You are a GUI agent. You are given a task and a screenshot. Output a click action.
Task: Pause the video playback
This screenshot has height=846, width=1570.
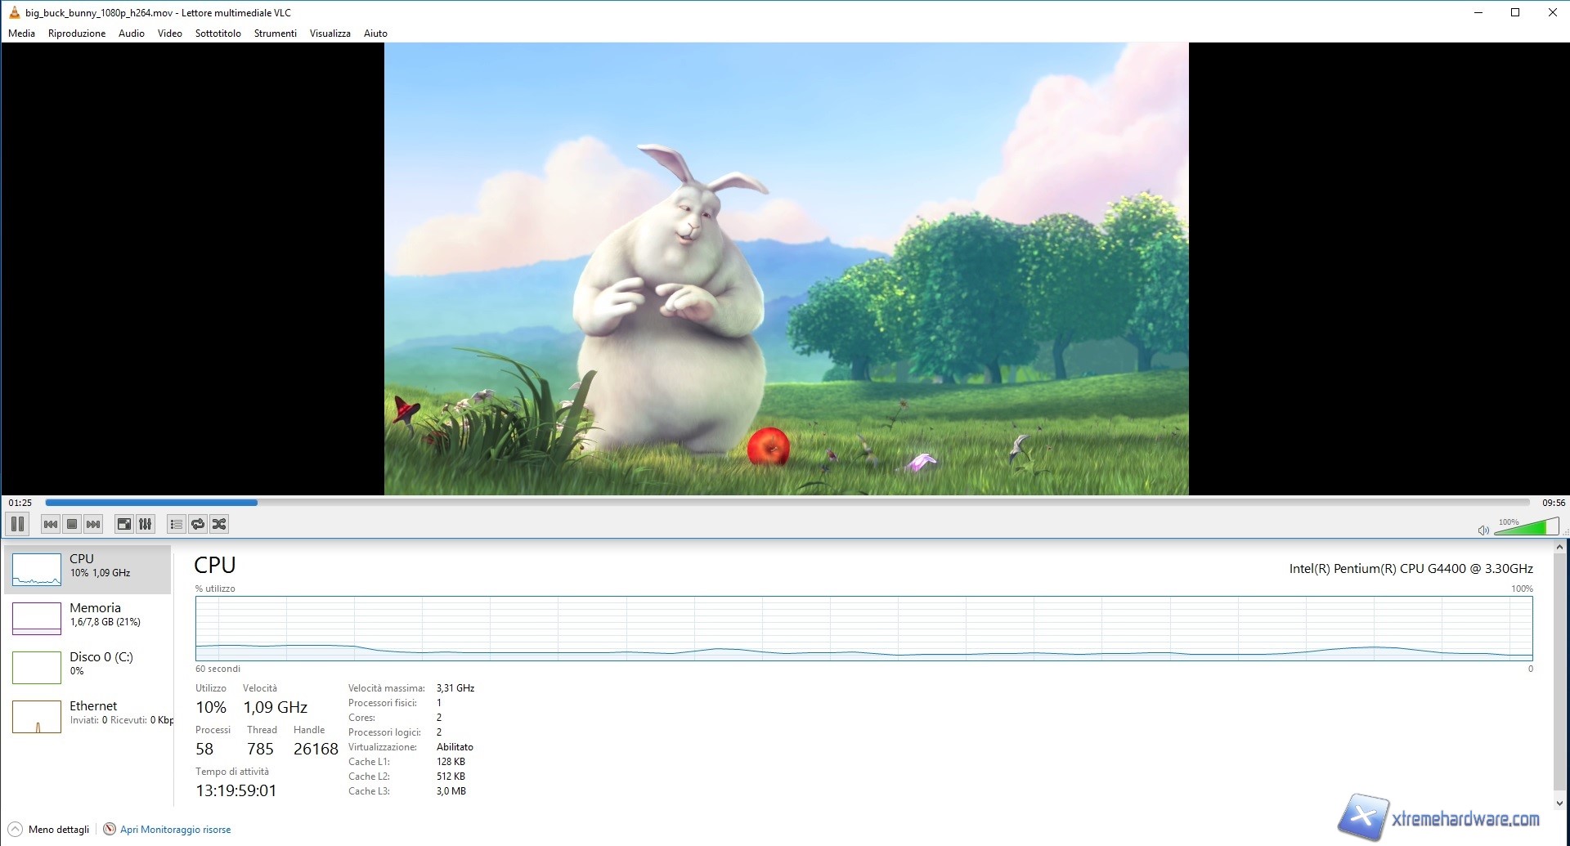pyautogui.click(x=16, y=524)
